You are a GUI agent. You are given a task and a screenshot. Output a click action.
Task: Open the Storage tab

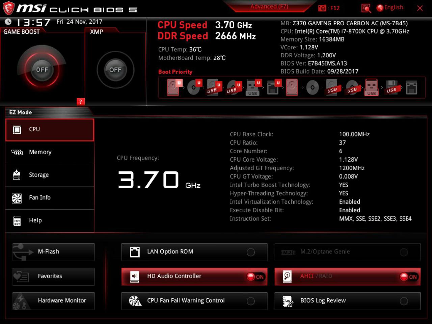pos(50,175)
